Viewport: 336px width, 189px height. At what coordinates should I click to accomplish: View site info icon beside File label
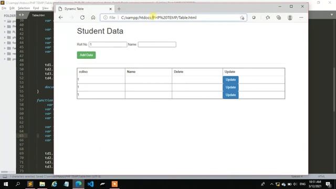click(105, 17)
